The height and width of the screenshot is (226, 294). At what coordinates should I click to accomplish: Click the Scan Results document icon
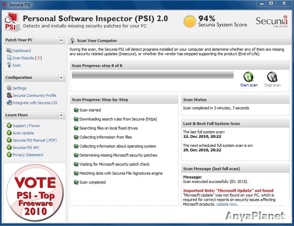(9, 58)
